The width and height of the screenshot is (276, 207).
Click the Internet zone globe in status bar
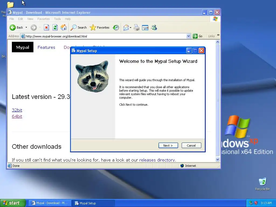point(182,166)
